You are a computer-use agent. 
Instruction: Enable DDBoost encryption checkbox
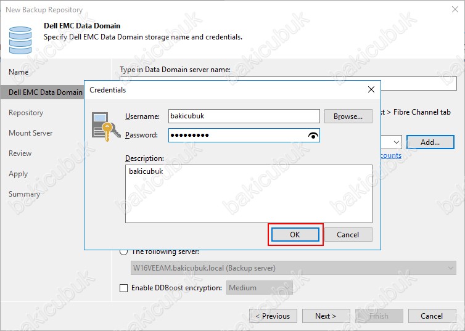pos(124,288)
